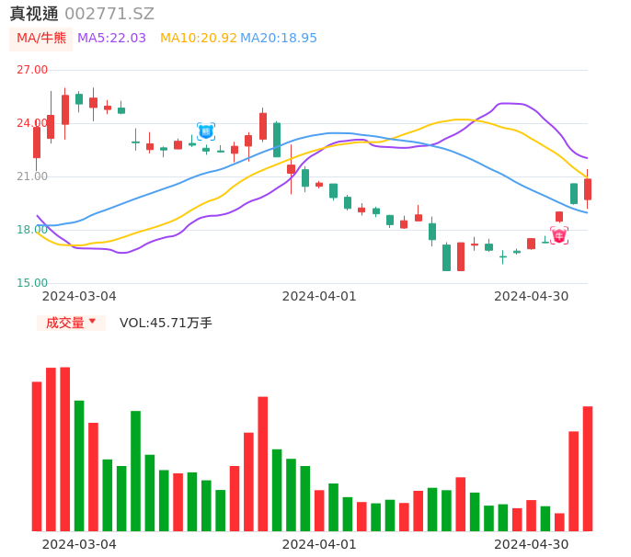Click the pink bull signal marker icon

[x=559, y=235]
